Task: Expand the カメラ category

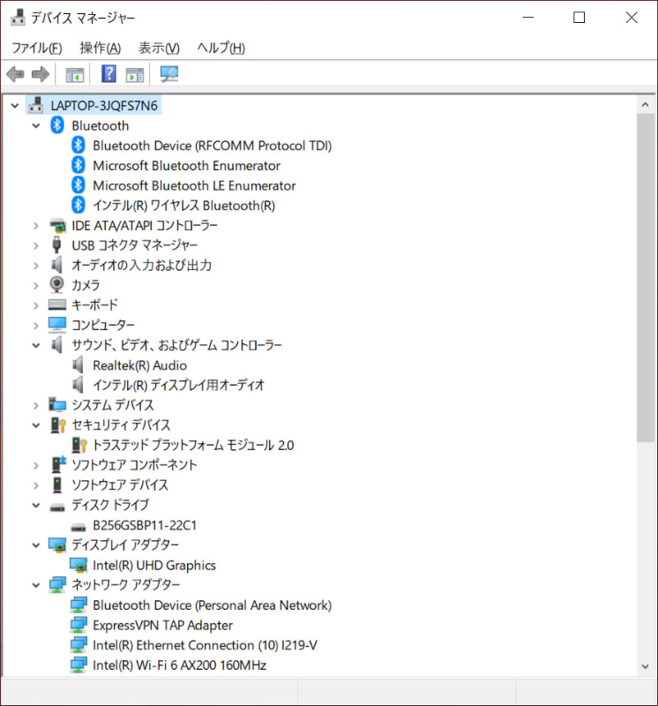Action: click(x=36, y=285)
